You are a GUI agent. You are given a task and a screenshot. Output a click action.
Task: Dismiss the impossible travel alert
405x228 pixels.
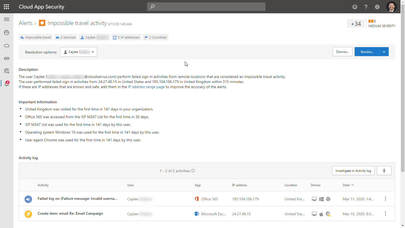point(342,52)
